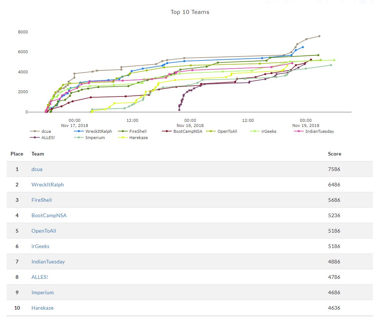Select BootCampNSA's score 5236

[334, 215]
